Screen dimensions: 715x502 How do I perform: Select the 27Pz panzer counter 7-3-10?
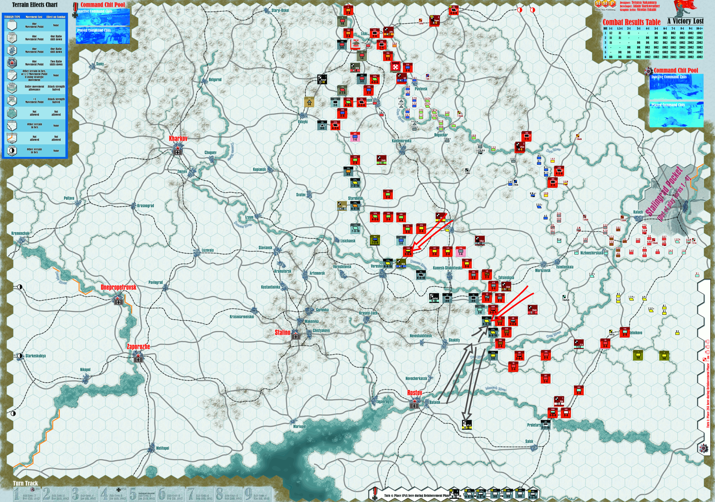tap(355, 183)
